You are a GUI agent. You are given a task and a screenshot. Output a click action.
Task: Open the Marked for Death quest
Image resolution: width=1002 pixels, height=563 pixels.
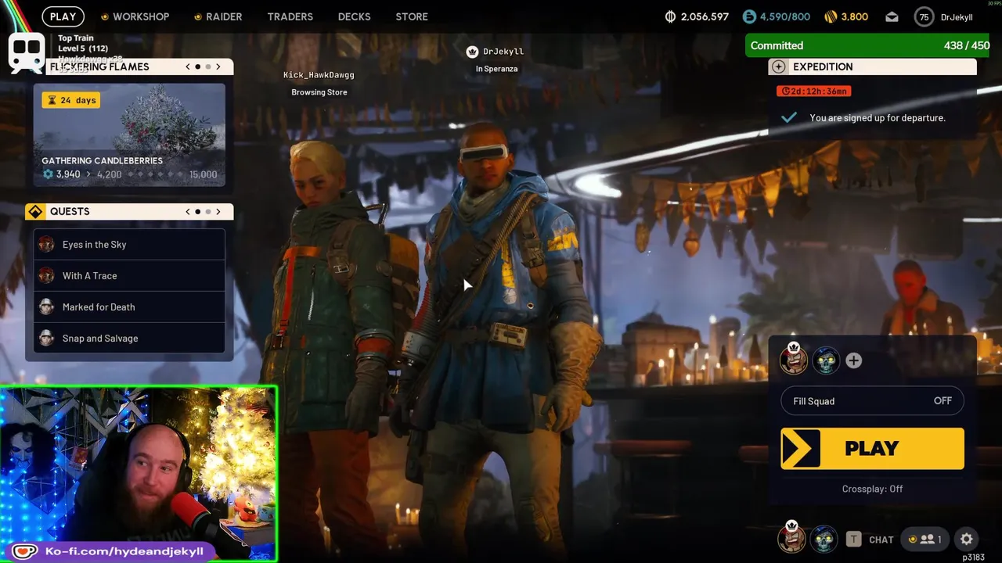point(129,307)
